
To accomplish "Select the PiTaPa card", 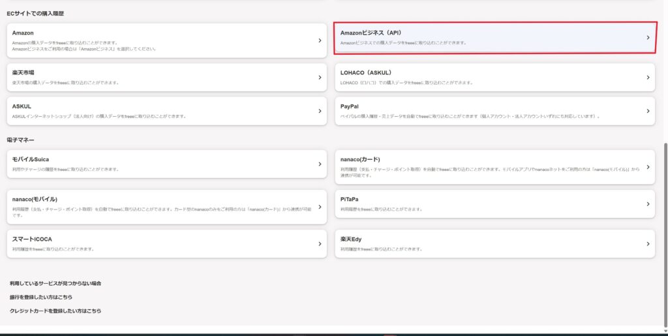I will (495, 204).
